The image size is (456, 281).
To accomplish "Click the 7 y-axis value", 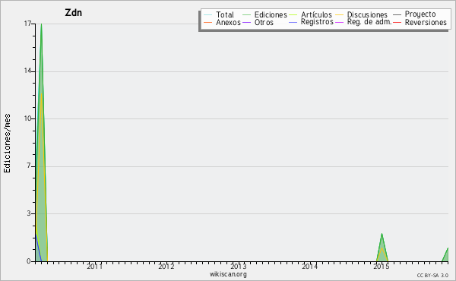I will point(29,166).
